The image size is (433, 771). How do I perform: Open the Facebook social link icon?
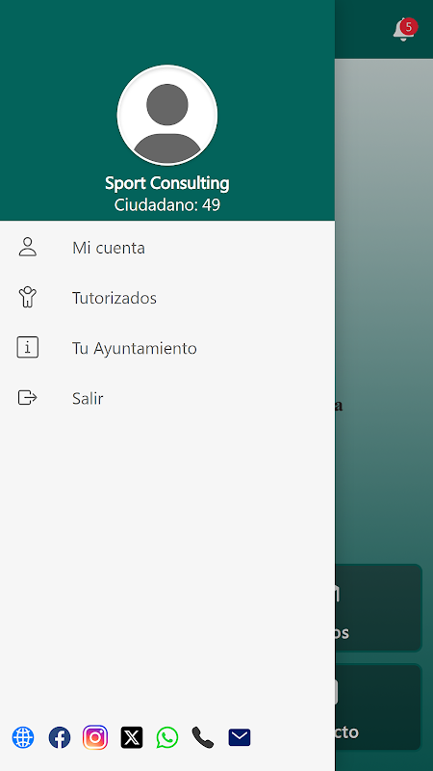point(60,737)
